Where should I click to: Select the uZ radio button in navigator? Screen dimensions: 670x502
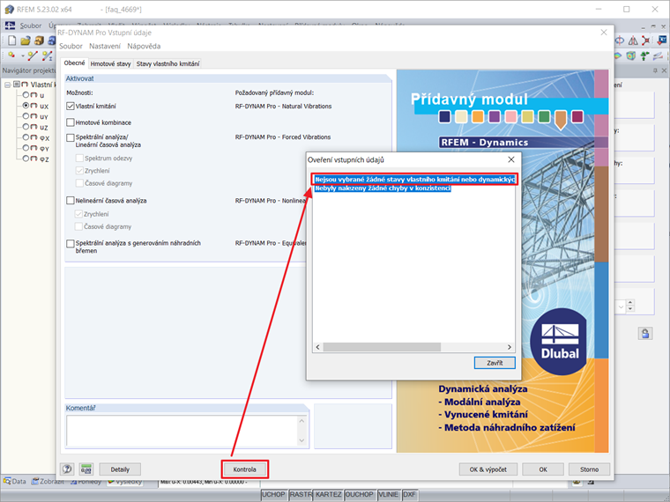[26, 127]
